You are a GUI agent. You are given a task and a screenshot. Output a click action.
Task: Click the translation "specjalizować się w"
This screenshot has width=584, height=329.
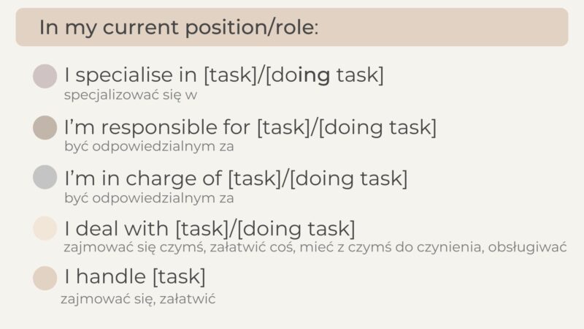(x=131, y=95)
